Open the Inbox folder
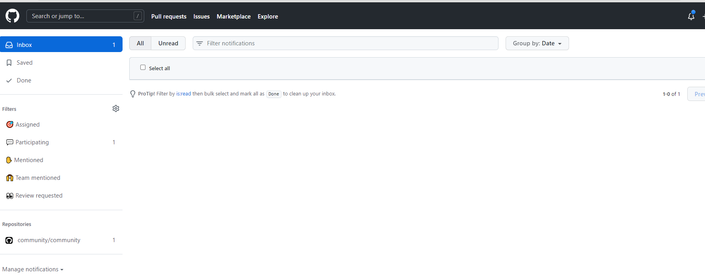This screenshot has width=705, height=280. [61, 45]
